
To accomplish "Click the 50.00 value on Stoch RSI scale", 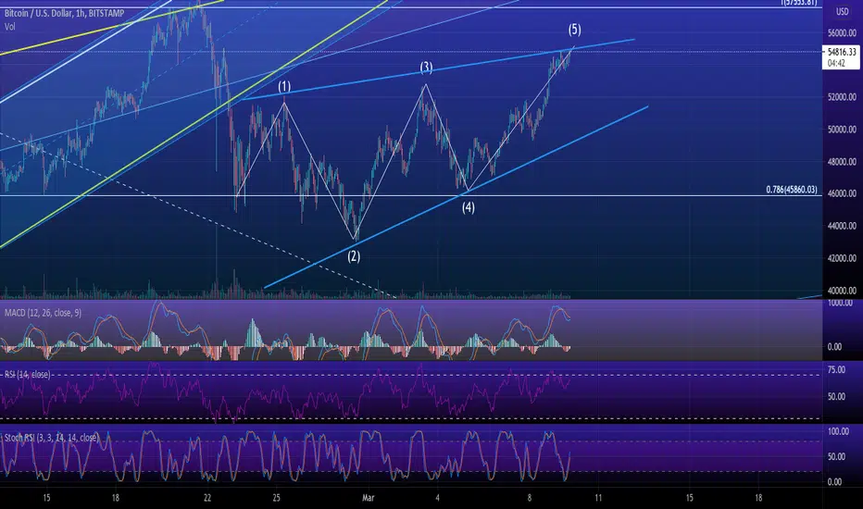I will [x=836, y=456].
